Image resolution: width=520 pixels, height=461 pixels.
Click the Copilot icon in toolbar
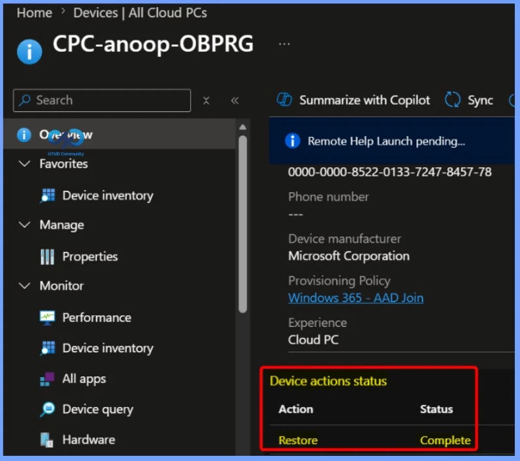pyautogui.click(x=284, y=100)
